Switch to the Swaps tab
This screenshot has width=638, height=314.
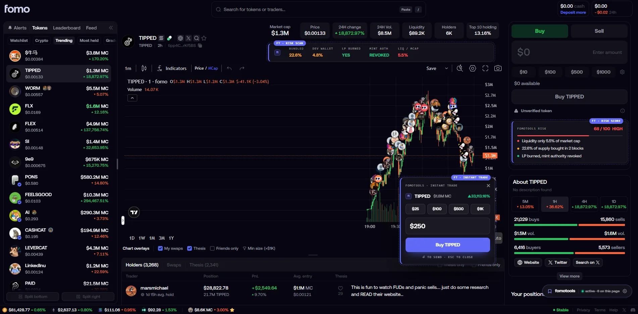[174, 265]
